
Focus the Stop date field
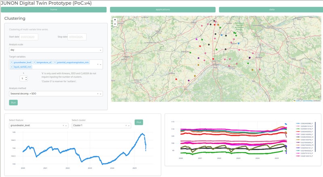pyautogui.click(x=77, y=37)
